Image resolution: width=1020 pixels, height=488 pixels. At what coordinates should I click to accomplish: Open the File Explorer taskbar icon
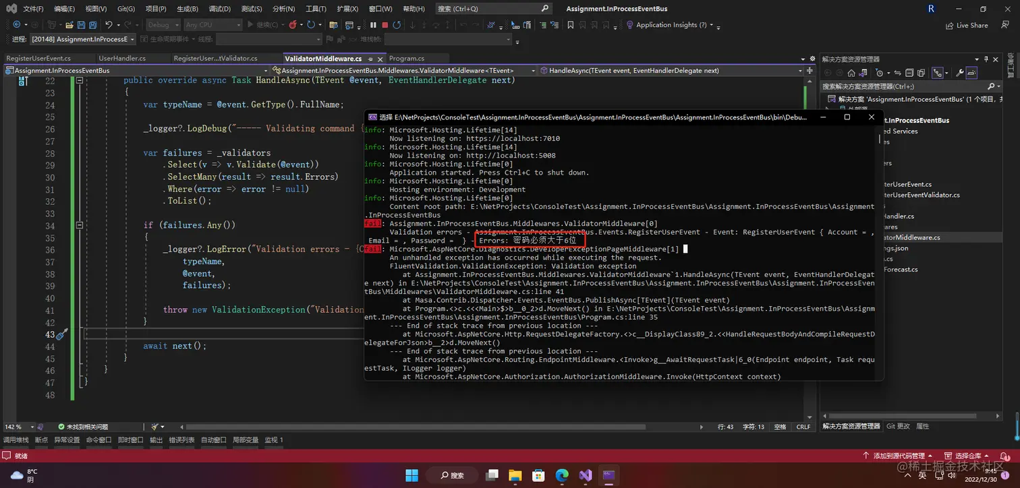point(514,475)
